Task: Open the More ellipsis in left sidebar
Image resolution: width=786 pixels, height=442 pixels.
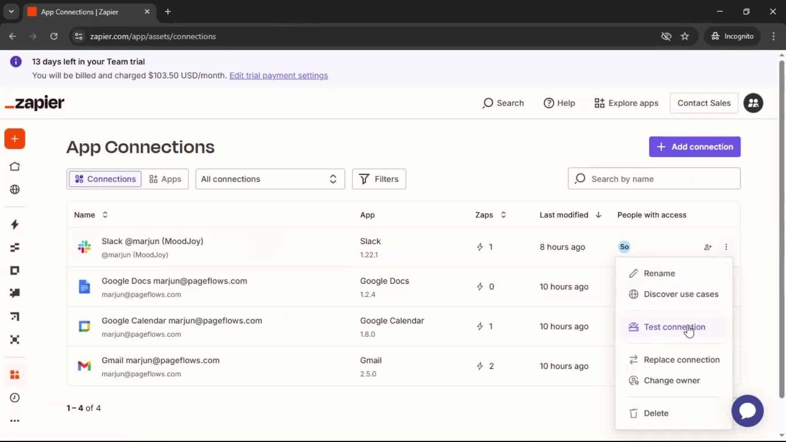Action: click(15, 421)
